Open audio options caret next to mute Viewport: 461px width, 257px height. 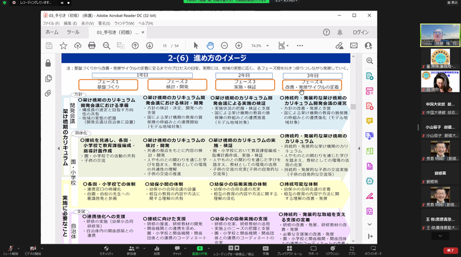click(x=18, y=249)
